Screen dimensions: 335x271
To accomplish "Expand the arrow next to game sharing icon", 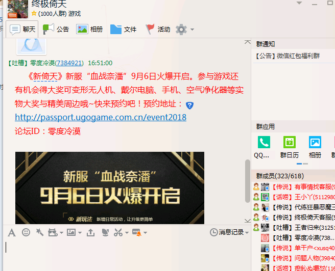I will (x=61, y=233).
